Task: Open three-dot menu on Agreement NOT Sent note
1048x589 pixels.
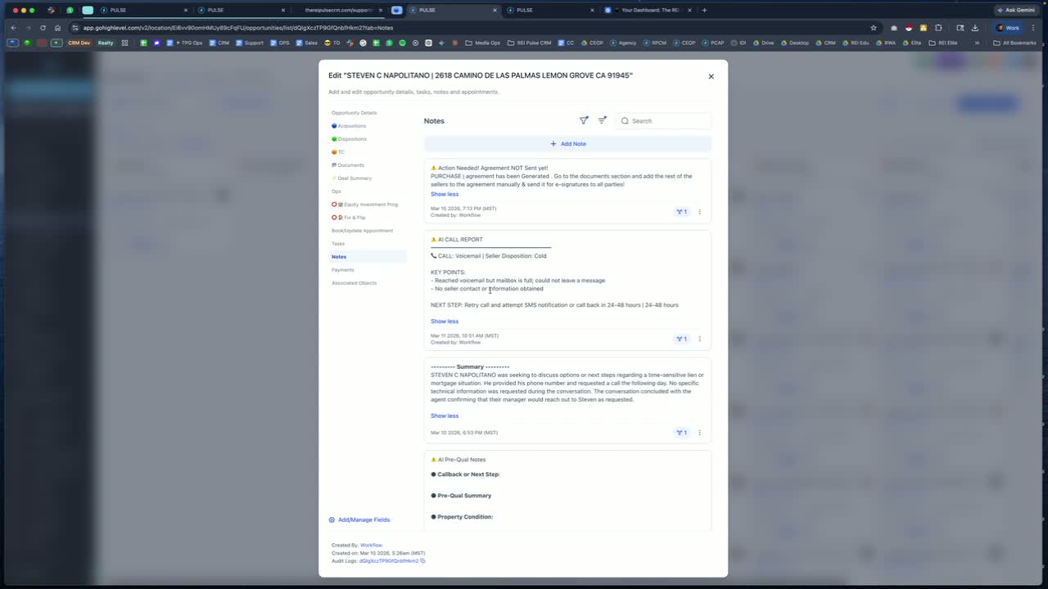Action: pos(699,212)
